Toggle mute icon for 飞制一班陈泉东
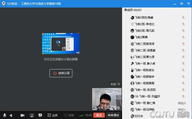 [x=183, y=70]
